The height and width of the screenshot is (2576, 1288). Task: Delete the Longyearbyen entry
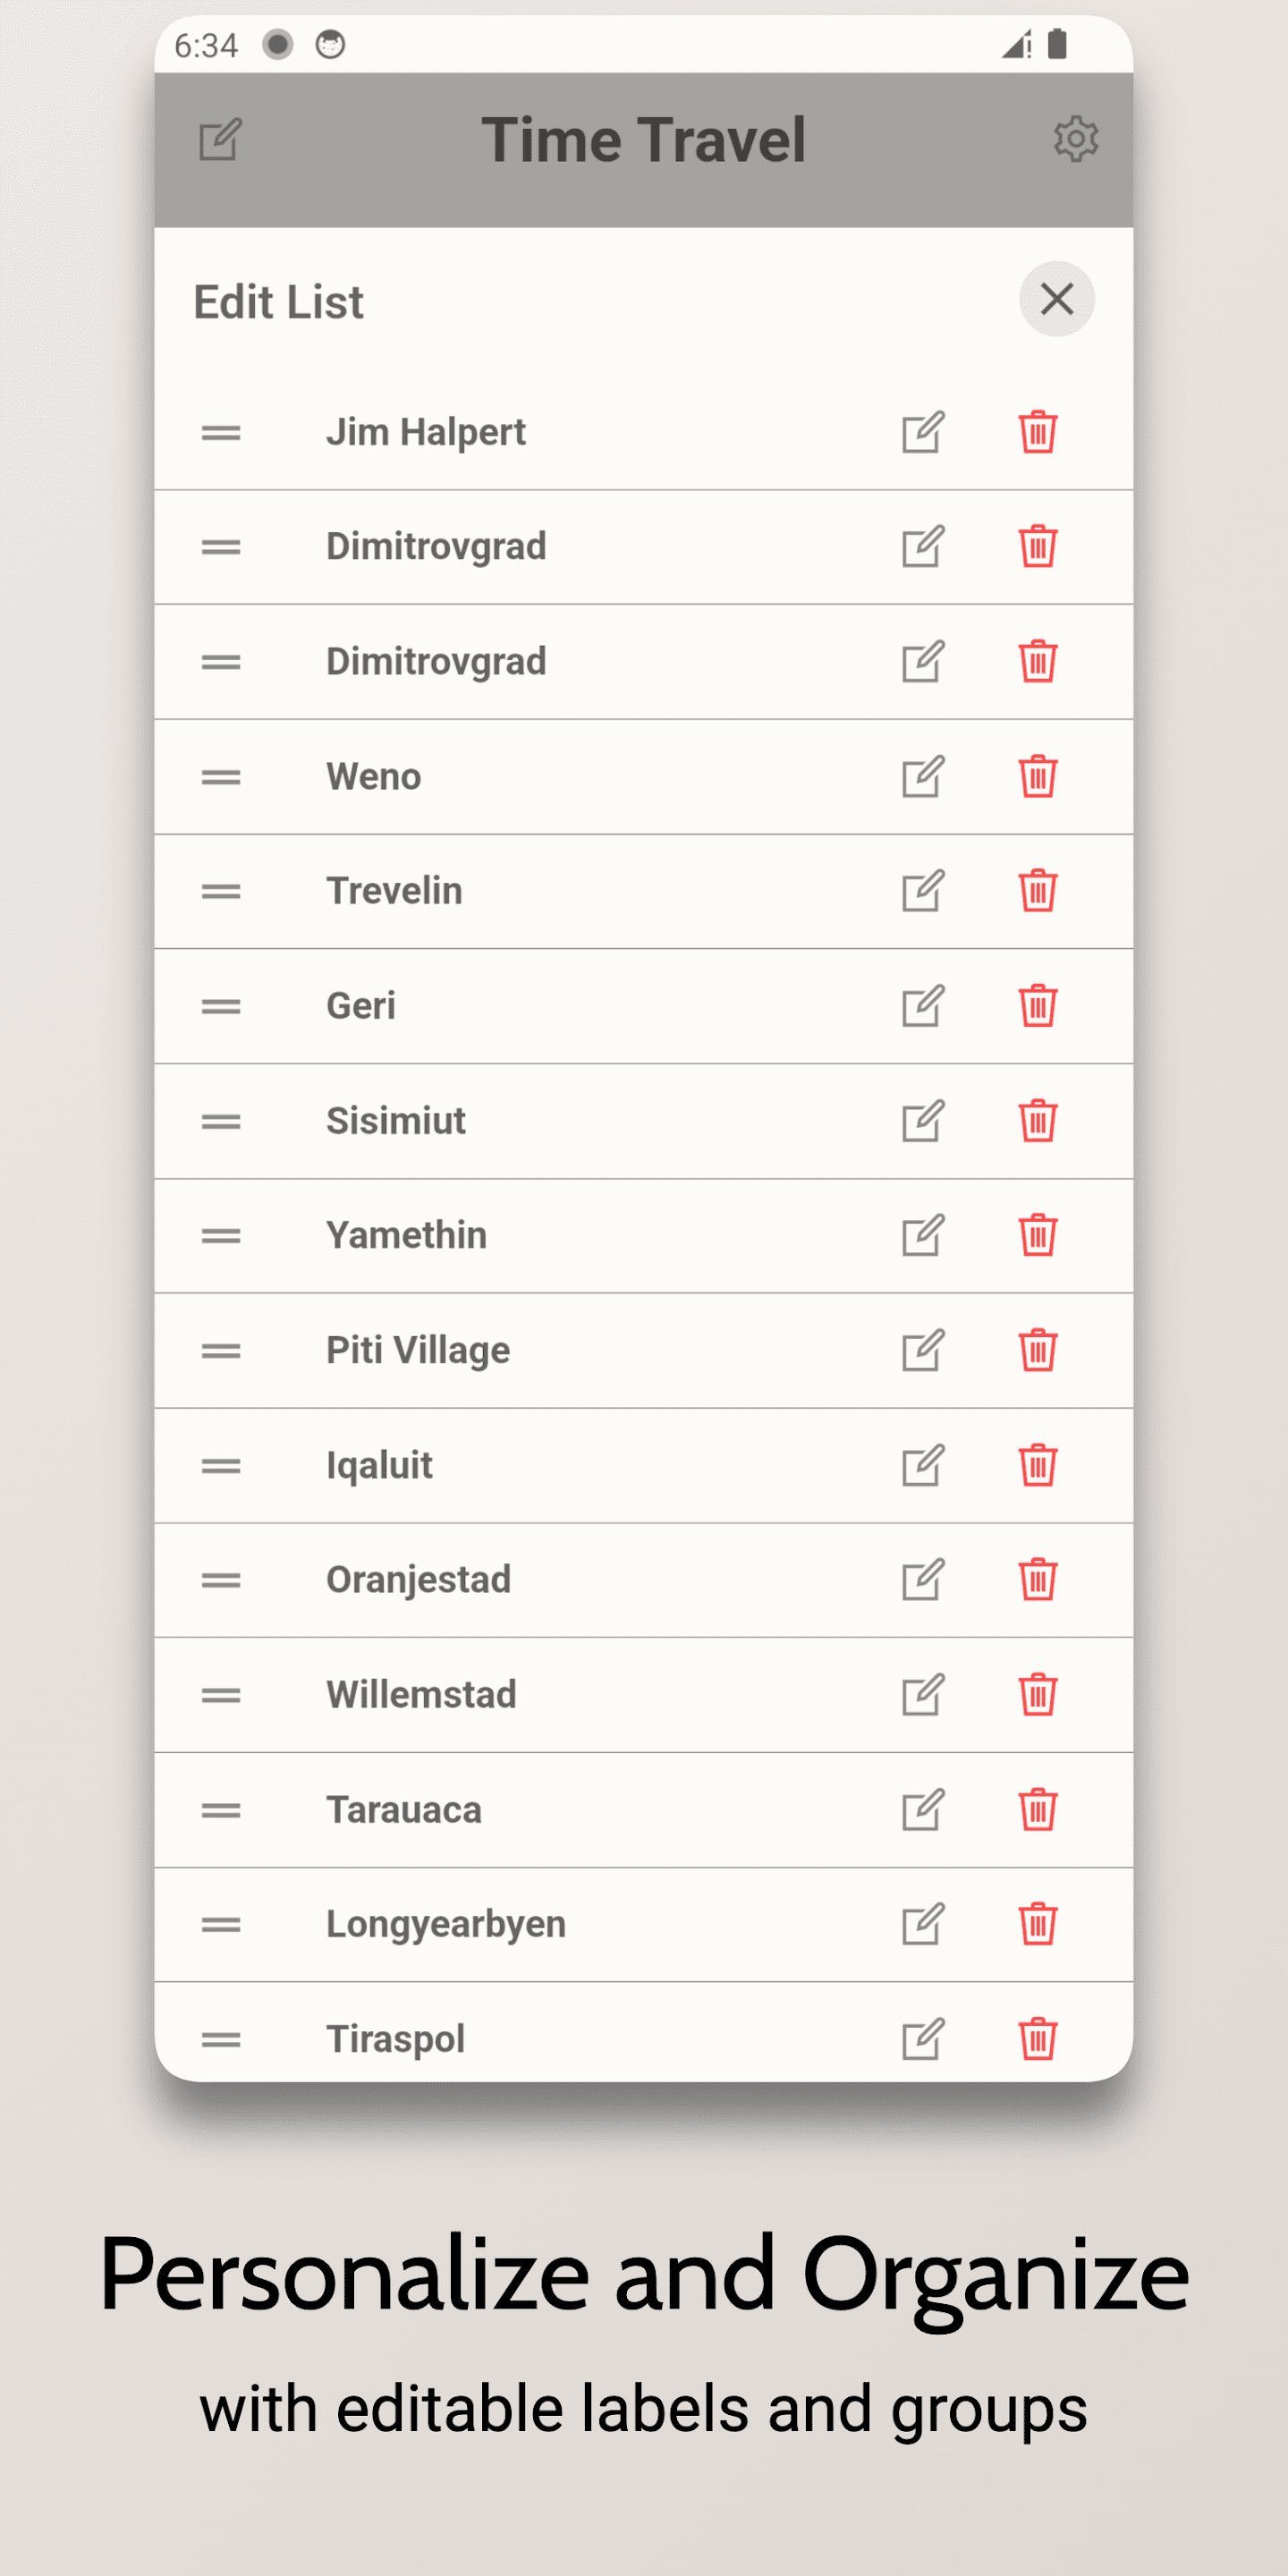(x=1037, y=1924)
